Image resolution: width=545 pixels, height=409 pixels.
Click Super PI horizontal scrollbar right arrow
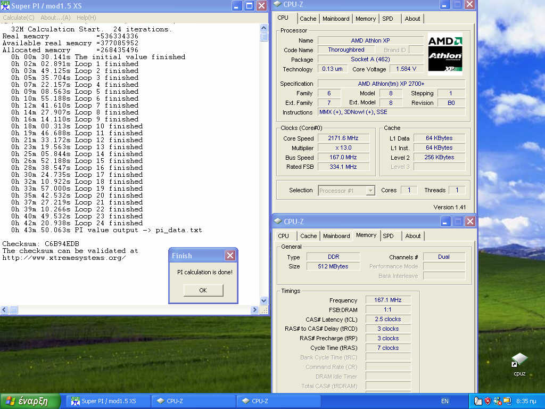tap(254, 309)
